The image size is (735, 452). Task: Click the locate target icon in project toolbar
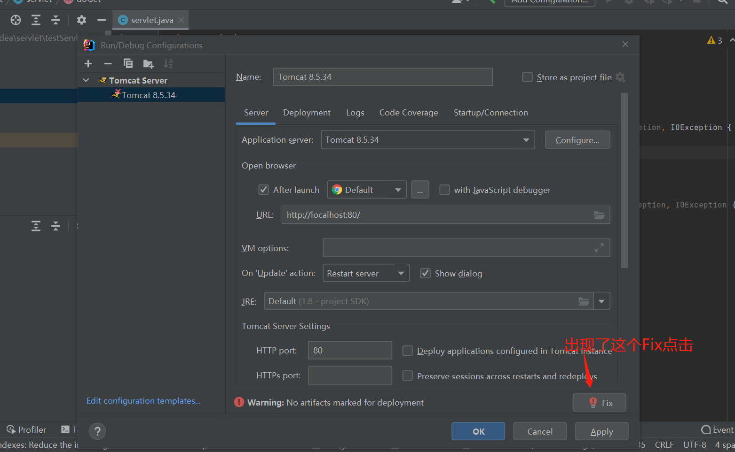coord(16,20)
